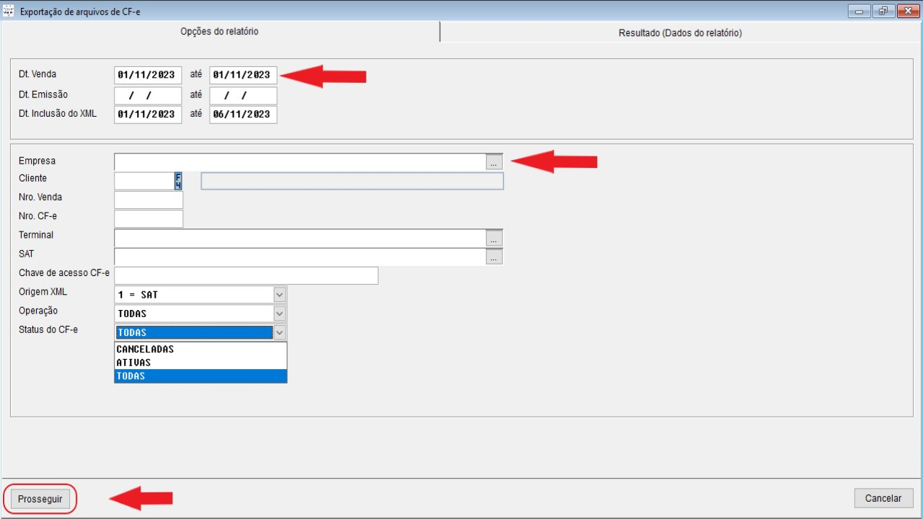Screen dimensions: 923x519
Task: Open the Empresa lookup ellipsis button
Action: (494, 162)
